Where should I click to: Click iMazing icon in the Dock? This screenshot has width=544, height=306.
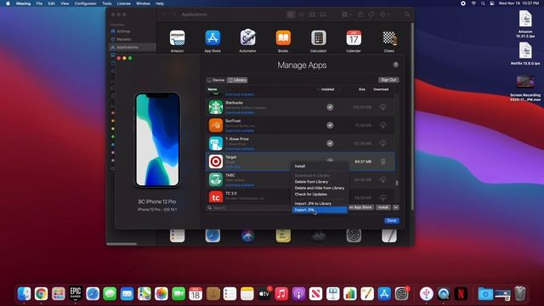tap(427, 294)
